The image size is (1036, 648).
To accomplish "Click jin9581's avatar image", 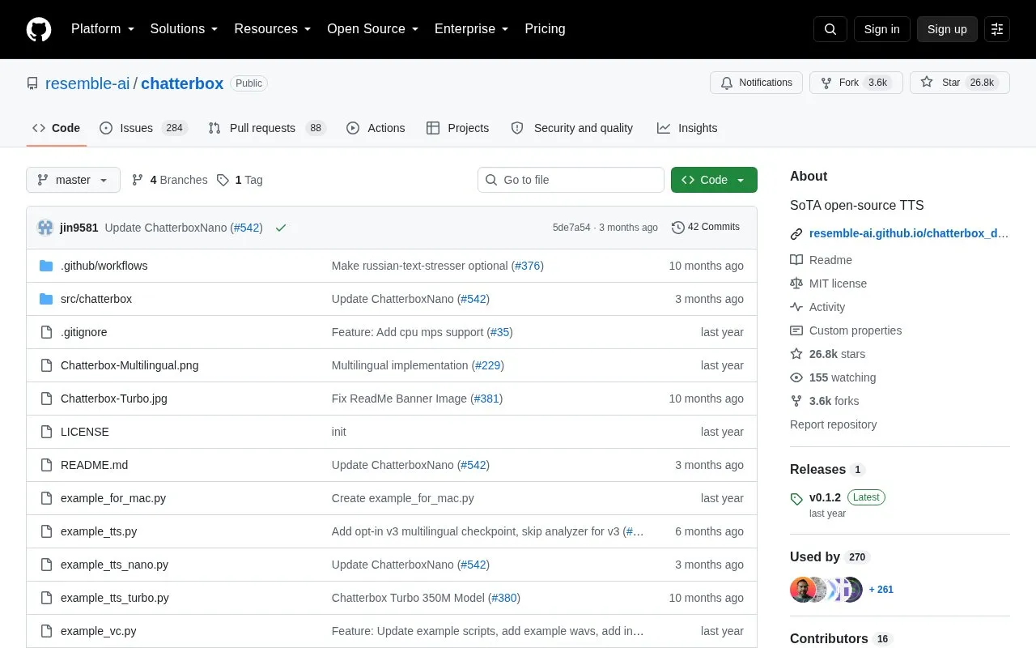I will [45, 228].
